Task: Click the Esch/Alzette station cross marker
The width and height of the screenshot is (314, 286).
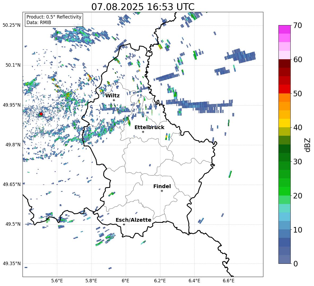Action: (124, 224)
